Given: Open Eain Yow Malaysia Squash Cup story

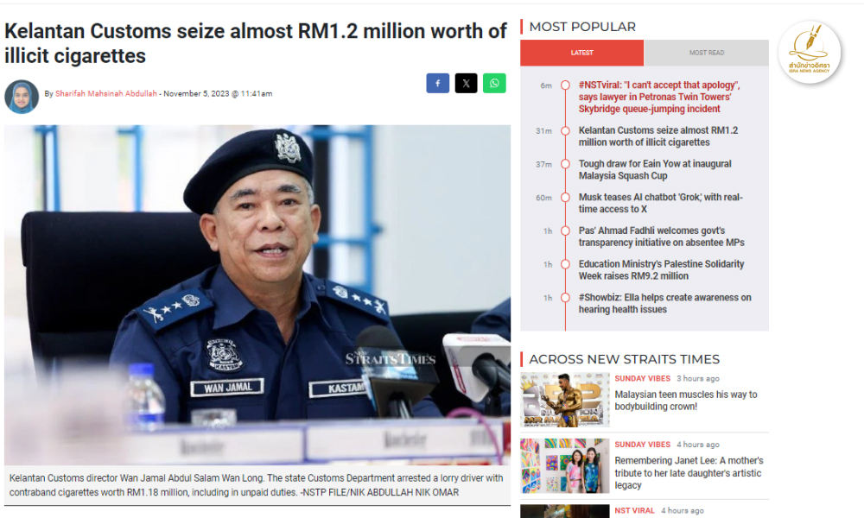Looking at the screenshot, I should pyautogui.click(x=655, y=169).
